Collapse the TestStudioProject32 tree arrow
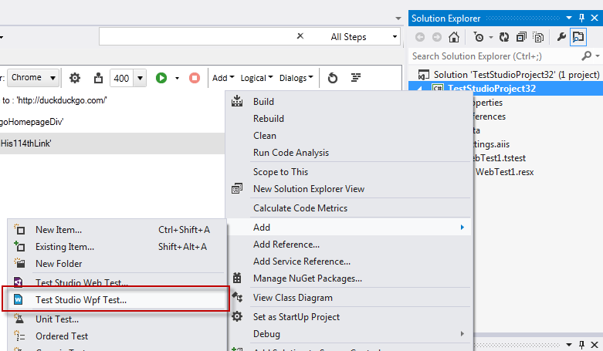The height and width of the screenshot is (351, 603). point(419,89)
